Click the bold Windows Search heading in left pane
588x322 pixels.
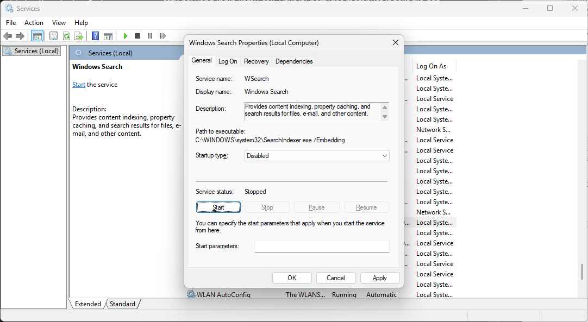(97, 67)
